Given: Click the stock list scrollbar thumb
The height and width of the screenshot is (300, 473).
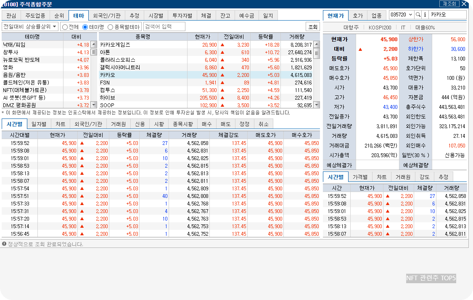Looking at the screenshot, I should tap(317, 53).
